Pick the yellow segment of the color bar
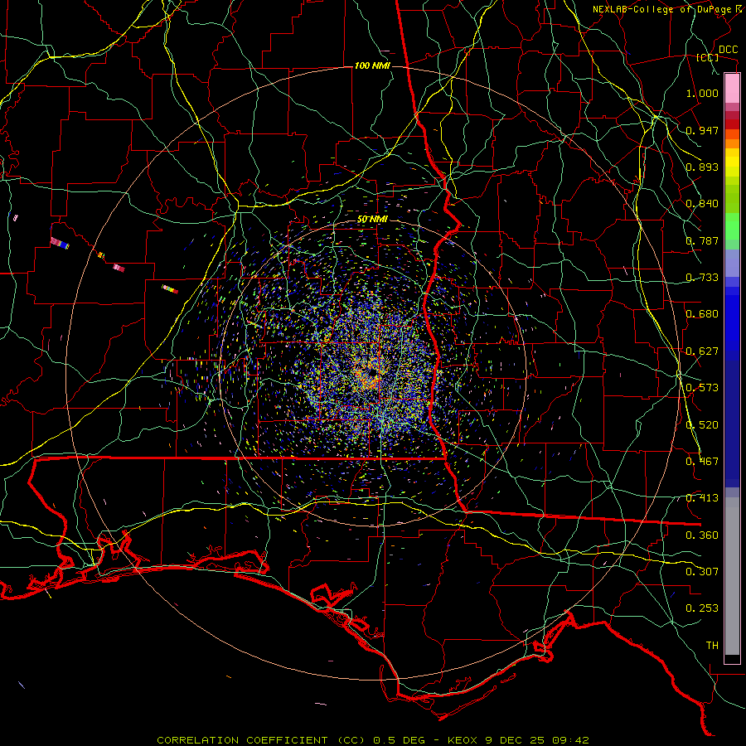This screenshot has width=746, height=746. pyautogui.click(x=732, y=162)
